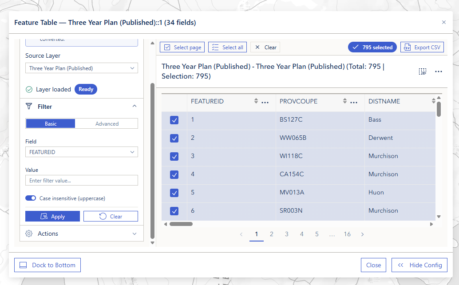Open the table more-options ellipsis menu

pyautogui.click(x=438, y=71)
